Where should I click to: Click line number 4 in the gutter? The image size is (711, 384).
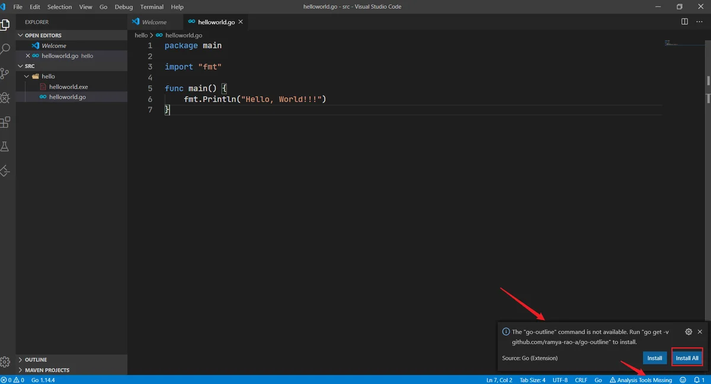point(150,78)
